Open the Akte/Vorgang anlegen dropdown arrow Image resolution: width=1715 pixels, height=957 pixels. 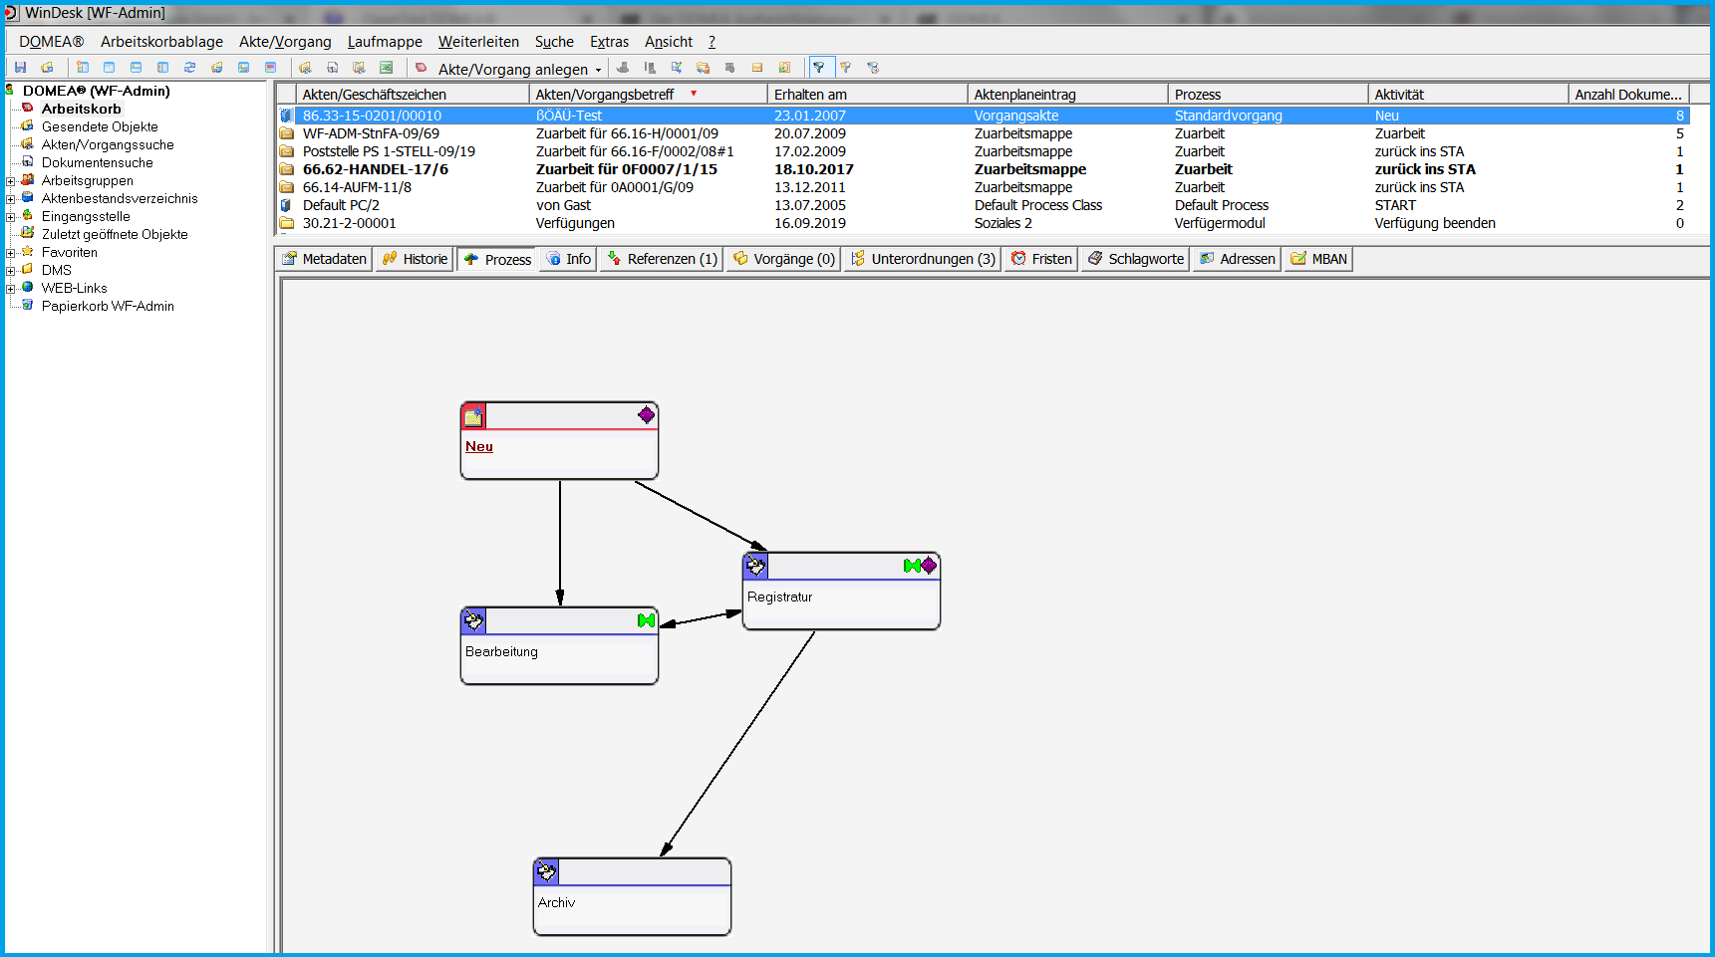click(598, 70)
